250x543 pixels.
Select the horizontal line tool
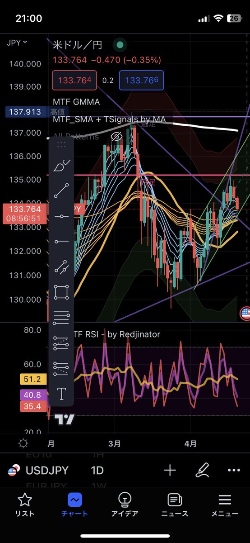pos(61,216)
